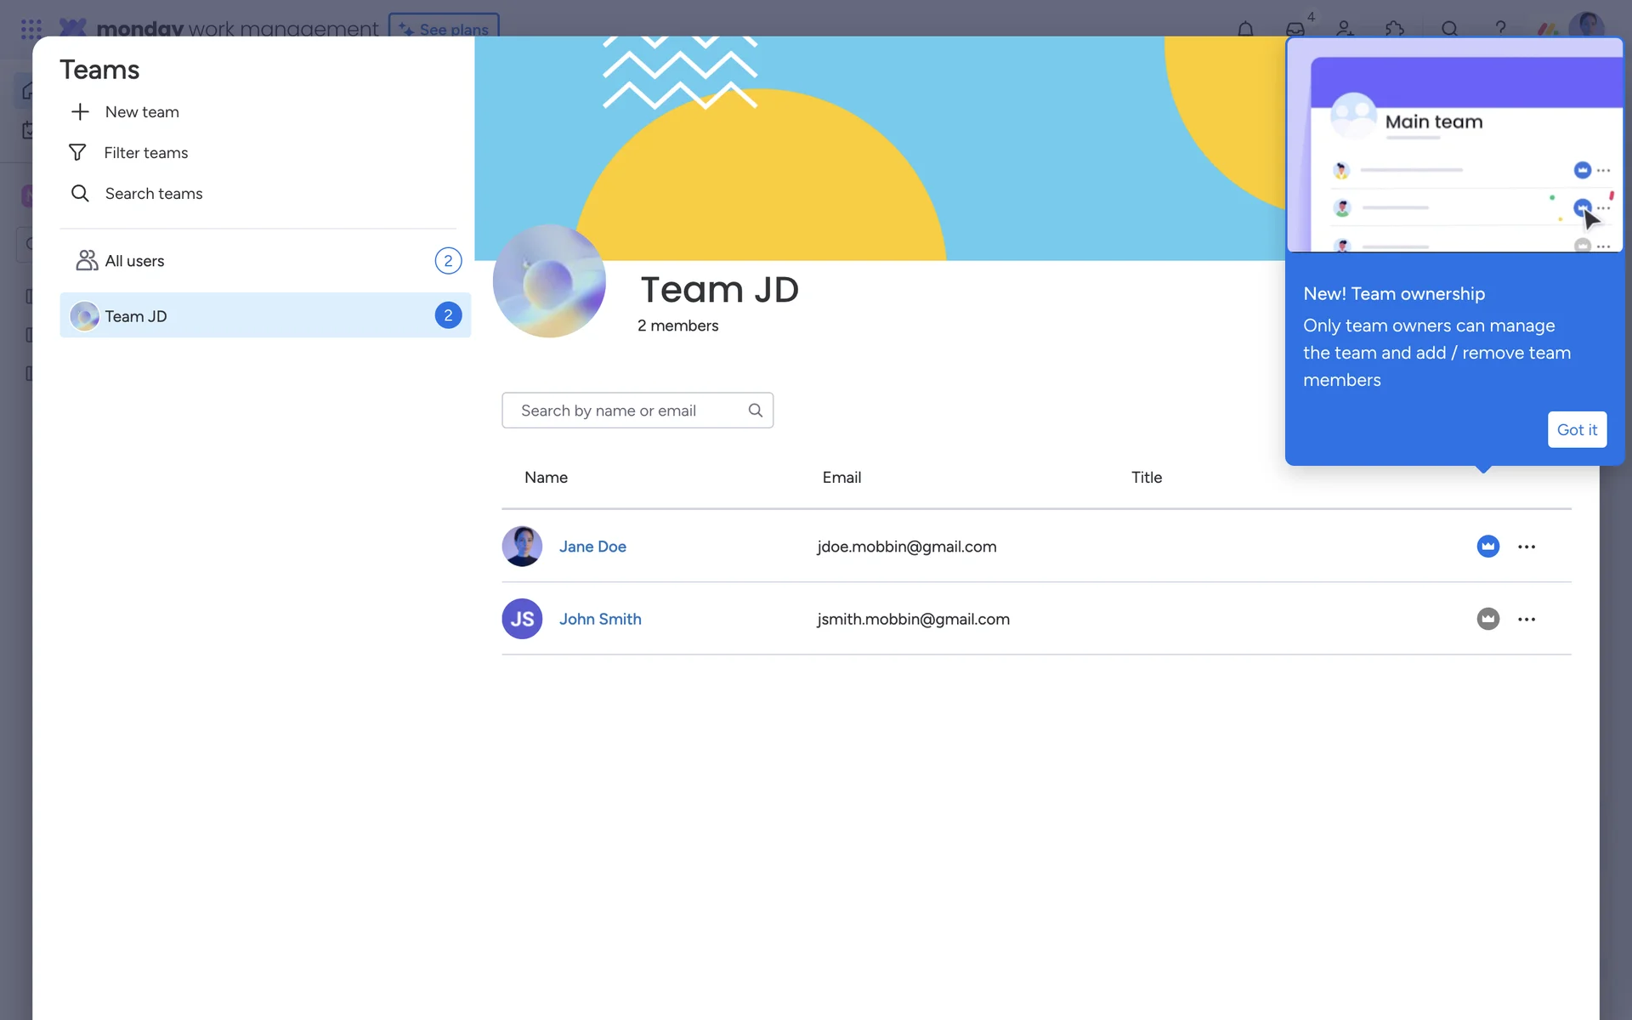Open John Smith's profile link
Viewport: 1632px width, 1020px height.
[600, 619]
